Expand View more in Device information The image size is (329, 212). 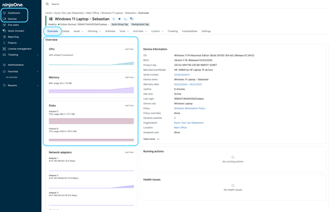pyautogui.click(x=151, y=139)
